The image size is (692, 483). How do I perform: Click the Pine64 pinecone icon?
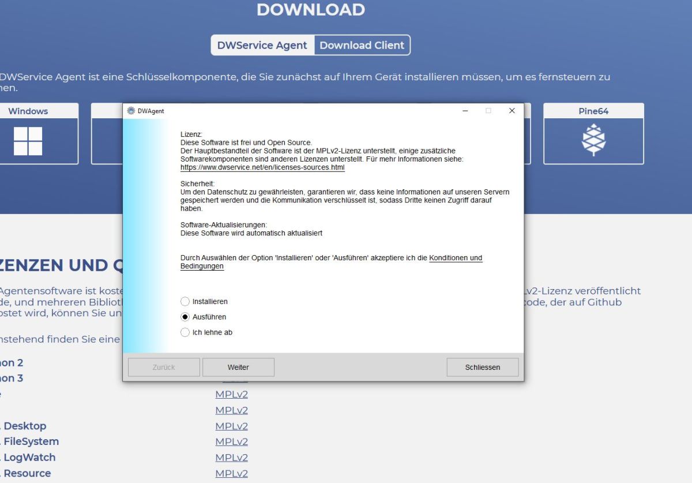(x=593, y=141)
